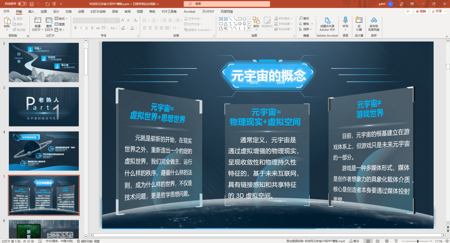Screen dimensions: 450x243
Task: Toggle Underline formatting
Action: [86, 28]
